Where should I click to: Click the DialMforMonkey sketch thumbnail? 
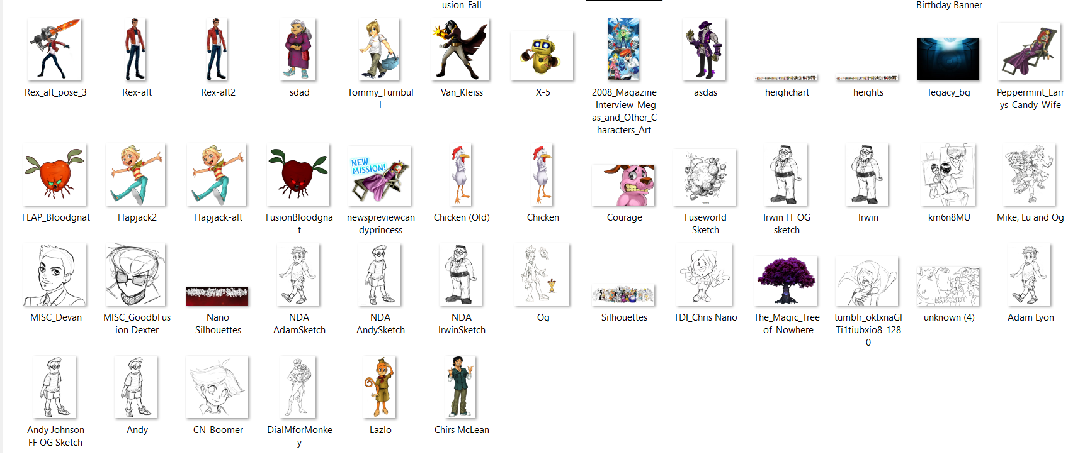(x=298, y=387)
